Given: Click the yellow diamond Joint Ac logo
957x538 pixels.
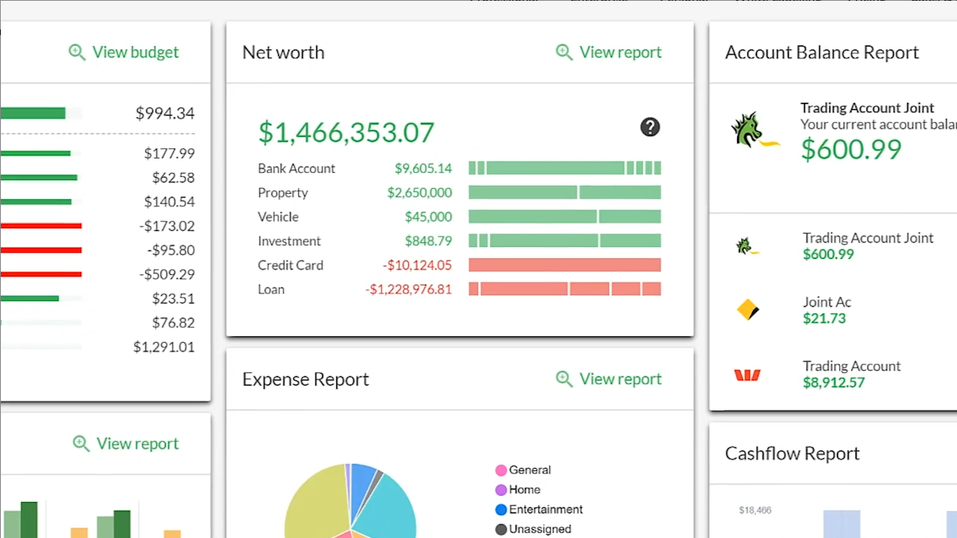Looking at the screenshot, I should pos(748,309).
